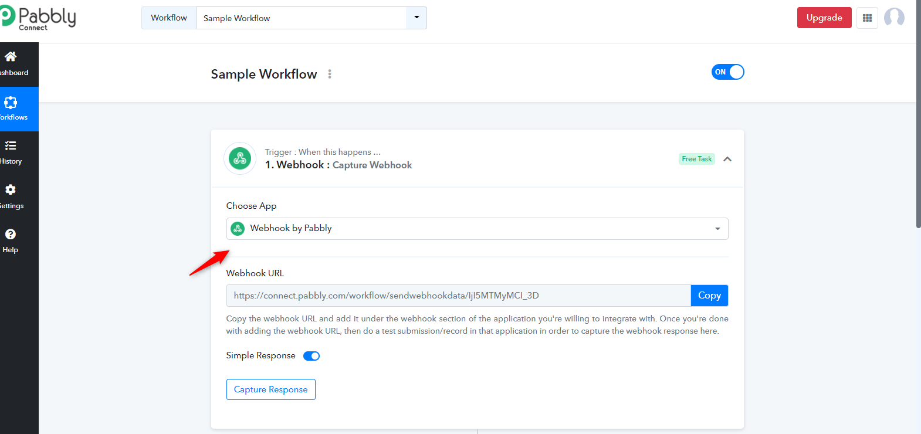Open History list icon in sidebar
921x434 pixels.
[x=11, y=145]
